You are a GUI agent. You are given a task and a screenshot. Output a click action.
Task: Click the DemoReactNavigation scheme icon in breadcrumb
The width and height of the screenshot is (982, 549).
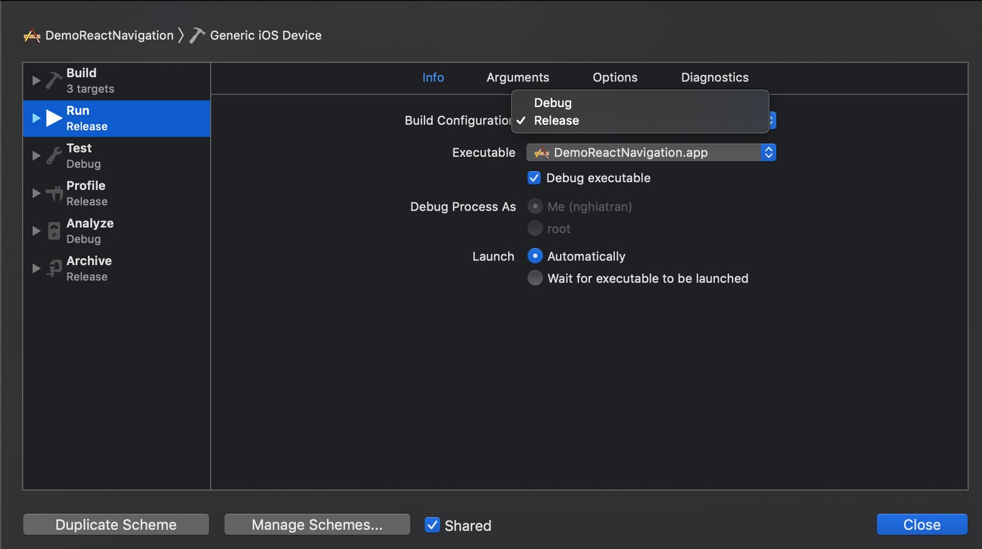tap(32, 36)
